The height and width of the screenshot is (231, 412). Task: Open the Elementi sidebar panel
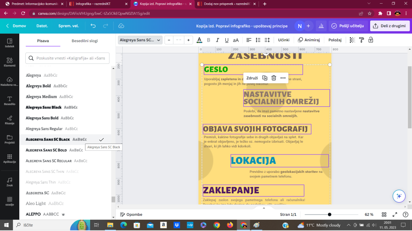tap(10, 62)
